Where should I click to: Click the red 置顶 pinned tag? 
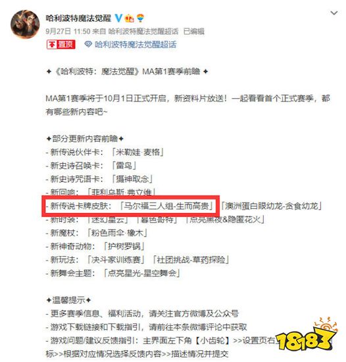[61, 44]
